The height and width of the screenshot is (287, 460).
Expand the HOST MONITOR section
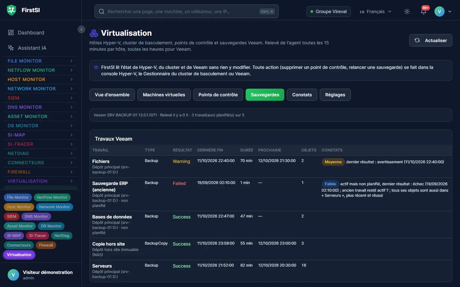pos(40,79)
